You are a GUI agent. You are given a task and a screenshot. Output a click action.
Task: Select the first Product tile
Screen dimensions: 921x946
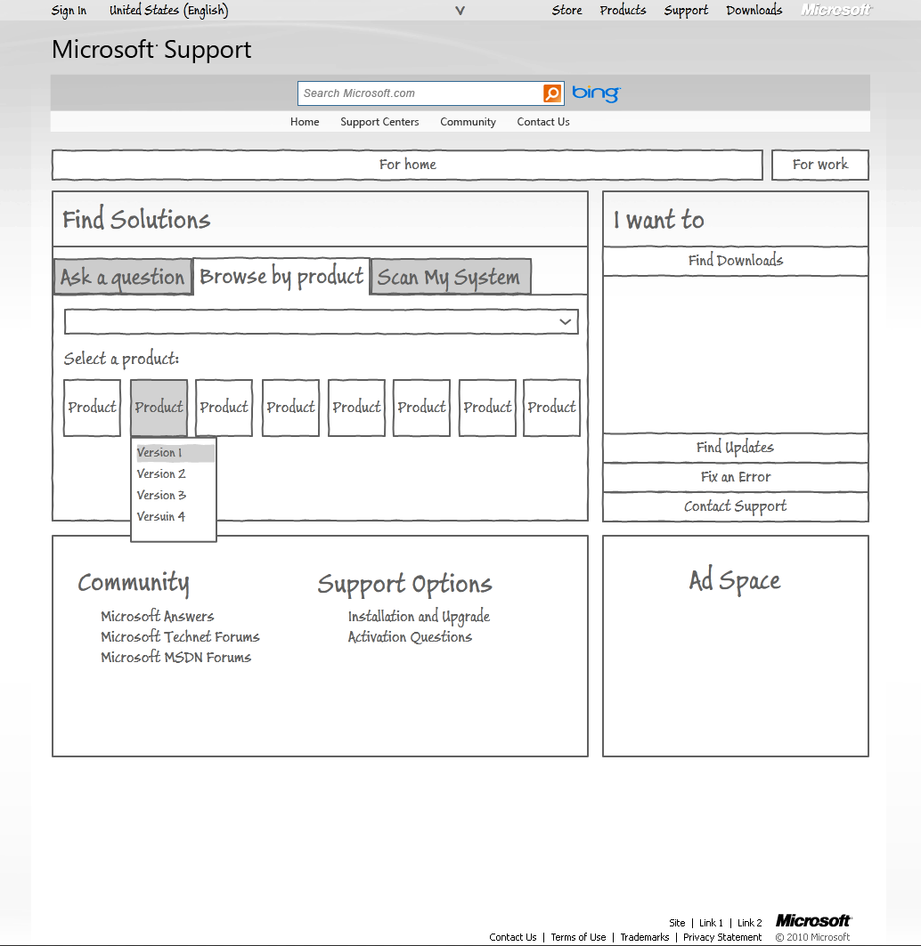[92, 408]
